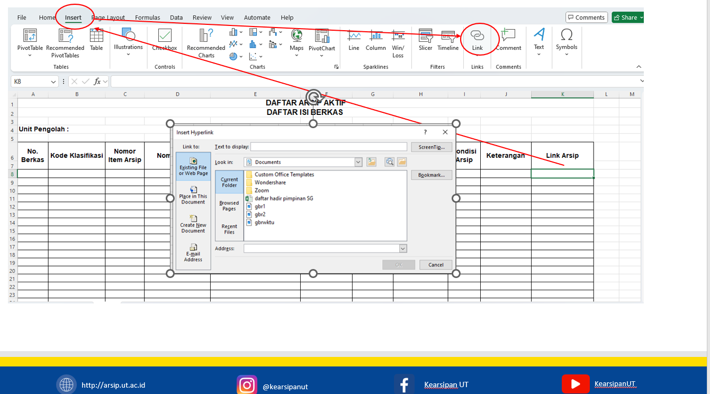710x394 pixels.
Task: Open the Formulas ribbon tab
Action: (147, 17)
